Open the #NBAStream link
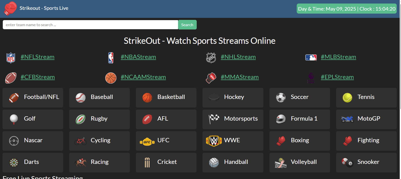Image resolution: width=401 pixels, height=179 pixels. tap(138, 57)
